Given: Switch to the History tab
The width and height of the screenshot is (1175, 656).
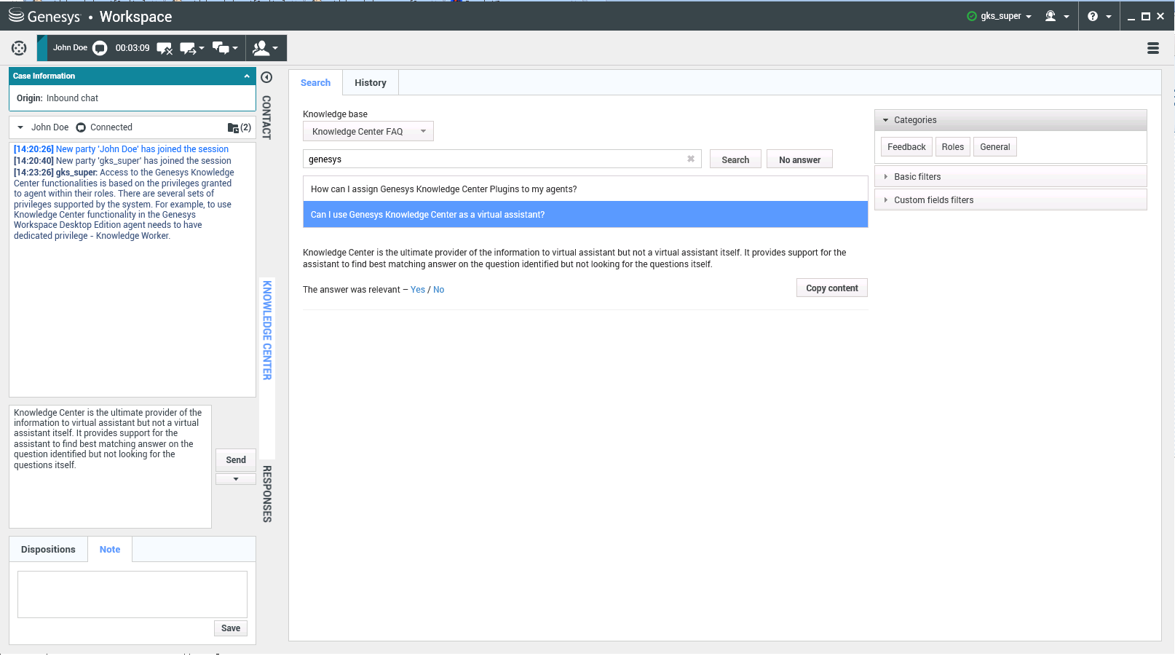Looking at the screenshot, I should coord(370,83).
